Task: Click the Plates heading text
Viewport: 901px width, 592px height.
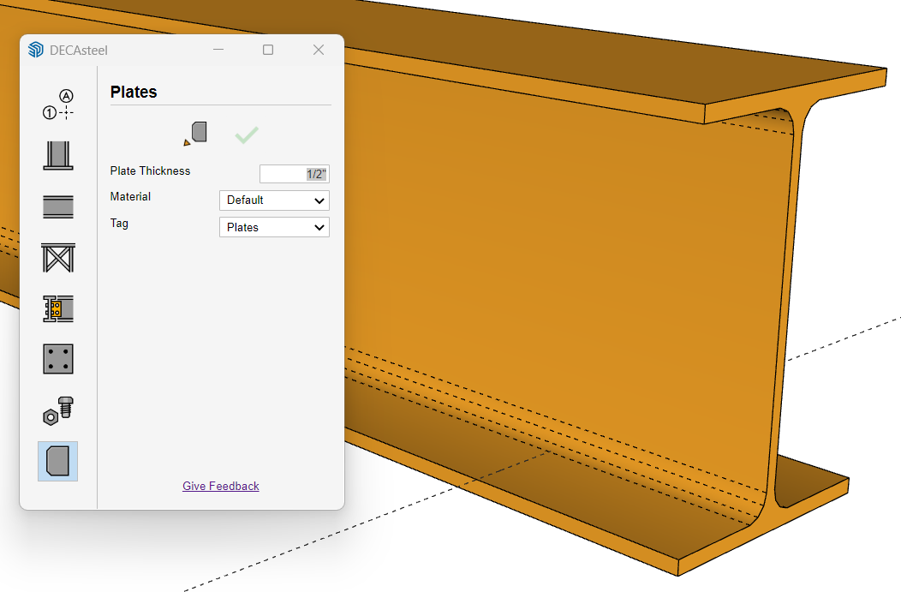Action: click(134, 92)
